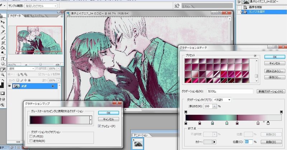This screenshot has width=287, height=150.
Task: Select the アニメーション tab
Action: pos(141,135)
